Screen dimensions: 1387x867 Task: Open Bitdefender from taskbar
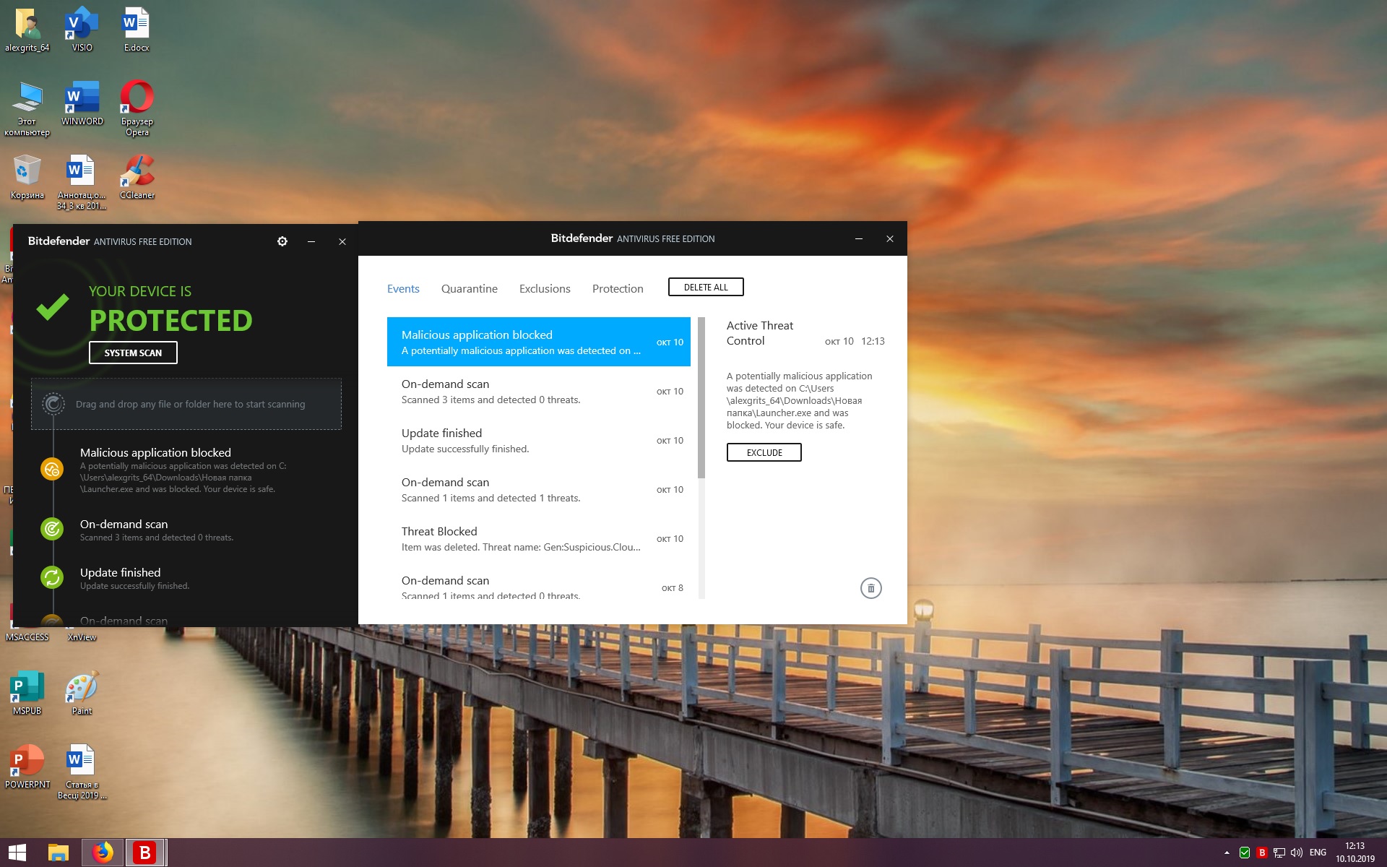(145, 853)
